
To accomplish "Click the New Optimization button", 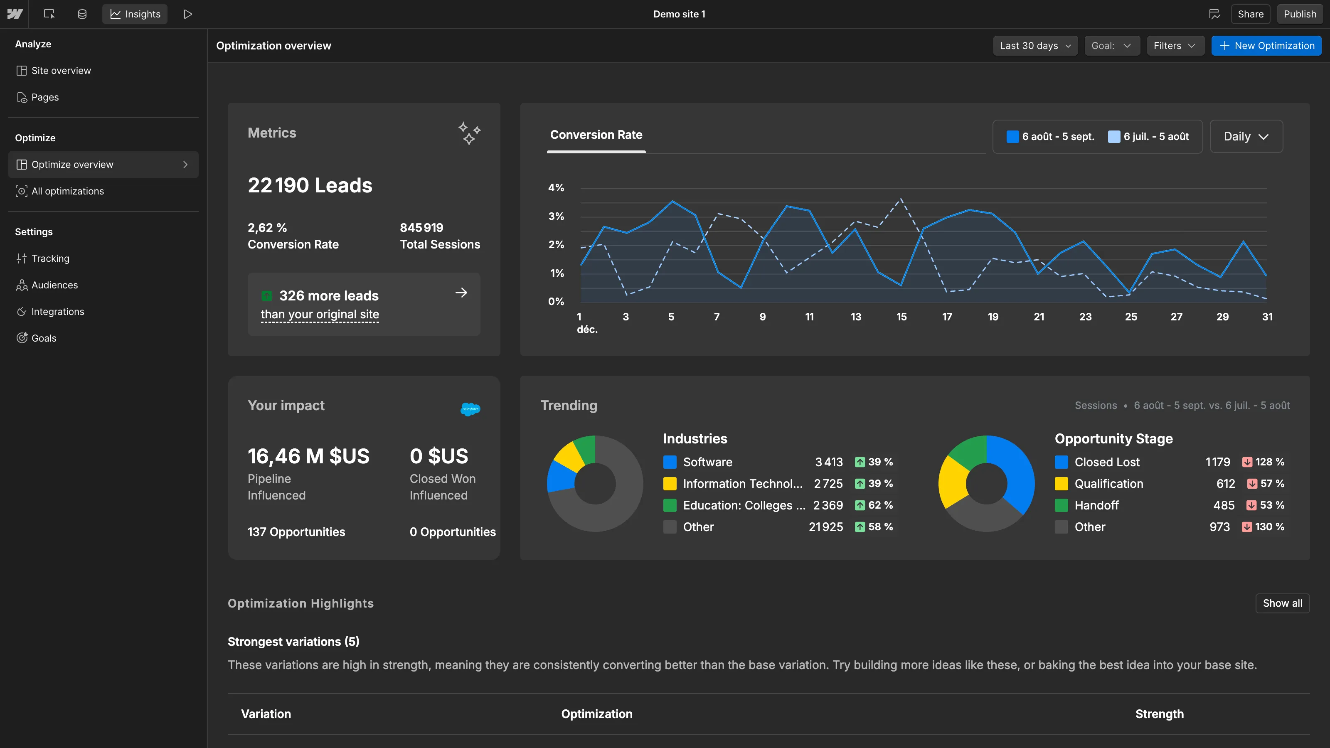I will tap(1266, 45).
